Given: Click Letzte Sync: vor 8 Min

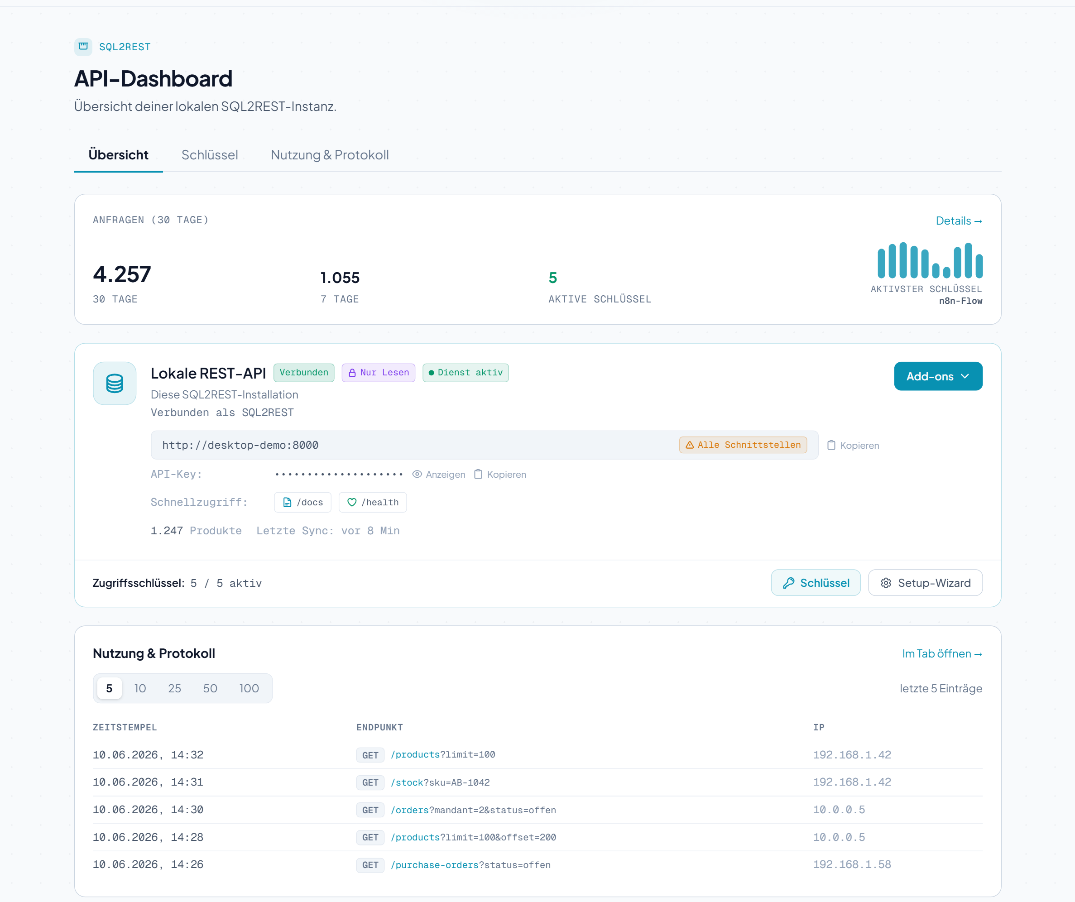Looking at the screenshot, I should point(328,531).
